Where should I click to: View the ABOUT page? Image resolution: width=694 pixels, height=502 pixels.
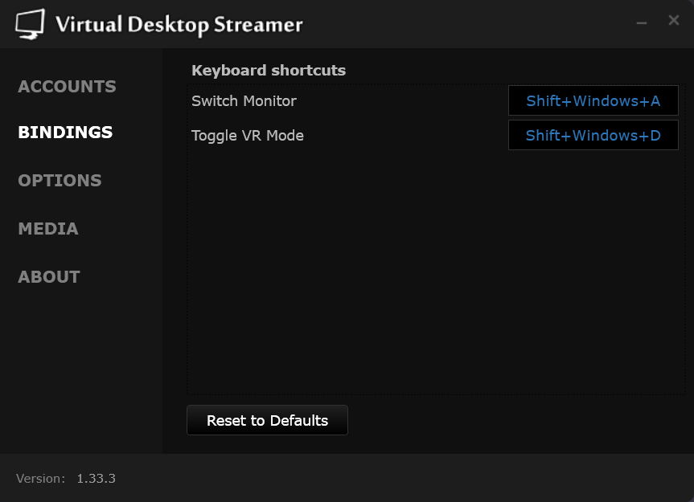(x=49, y=276)
